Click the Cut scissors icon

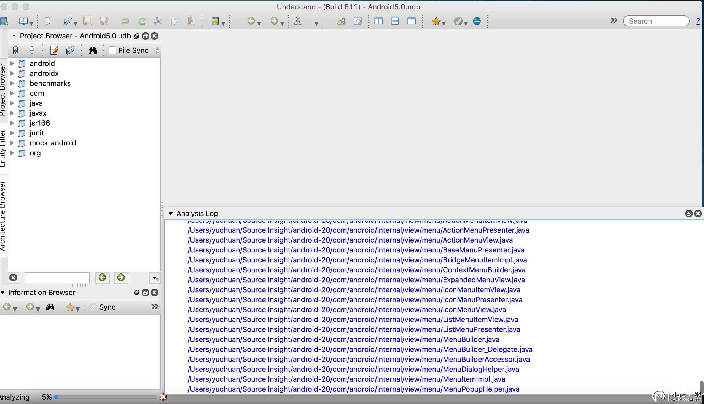[158, 21]
